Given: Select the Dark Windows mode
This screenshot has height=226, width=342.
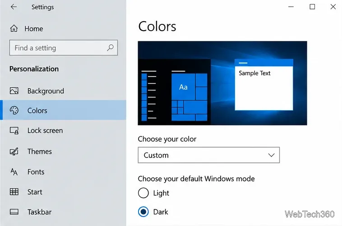Looking at the screenshot, I should tap(153, 212).
